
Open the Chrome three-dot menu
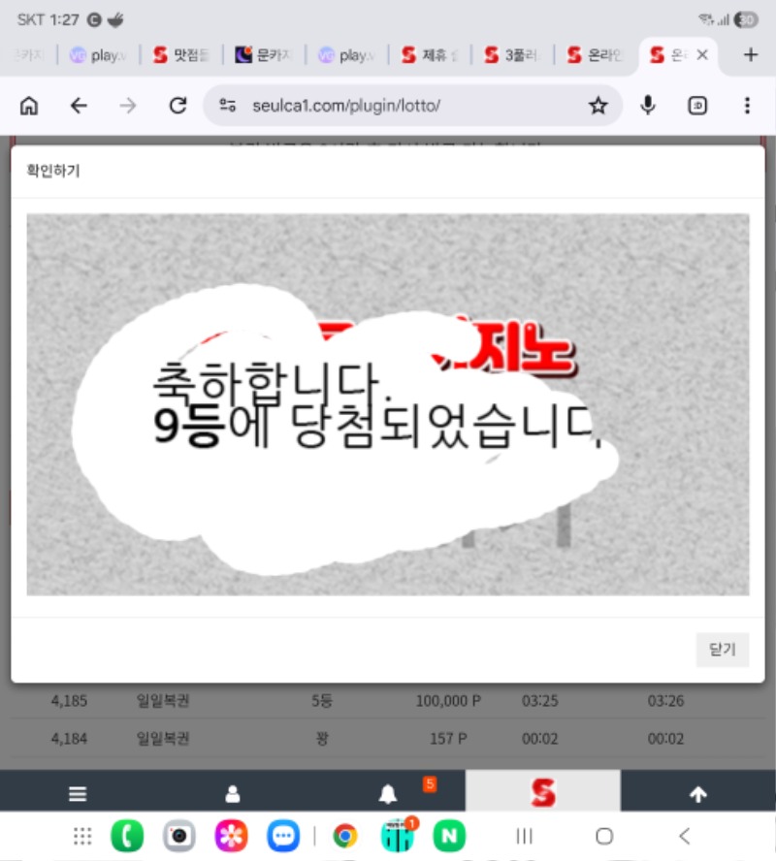point(746,106)
